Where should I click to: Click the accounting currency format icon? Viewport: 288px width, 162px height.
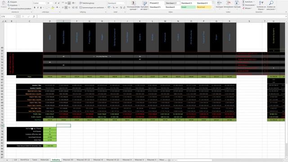[109, 8]
